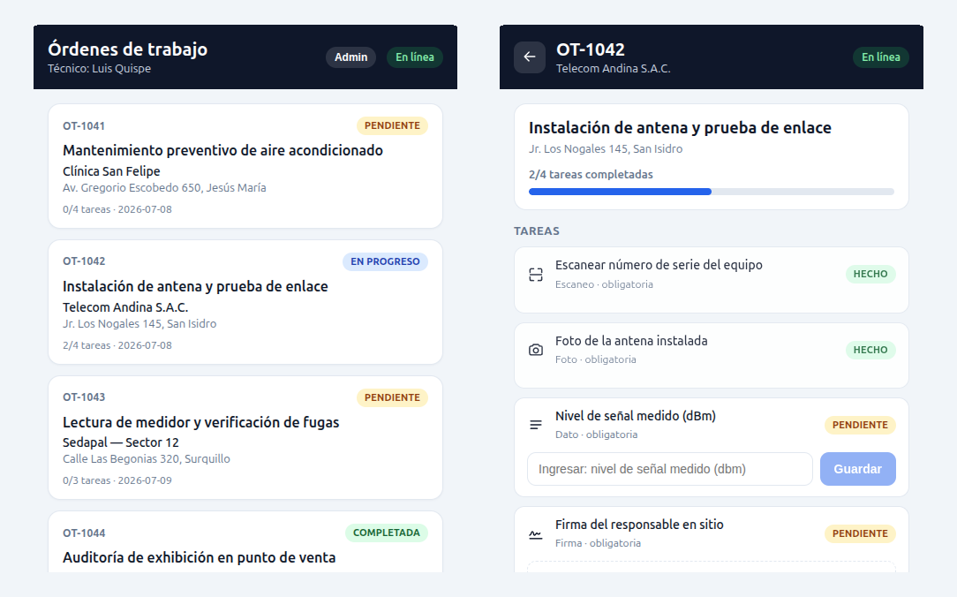The height and width of the screenshot is (597, 957).
Task: Click Foto · obligatoria subtitle
Action: tap(596, 359)
